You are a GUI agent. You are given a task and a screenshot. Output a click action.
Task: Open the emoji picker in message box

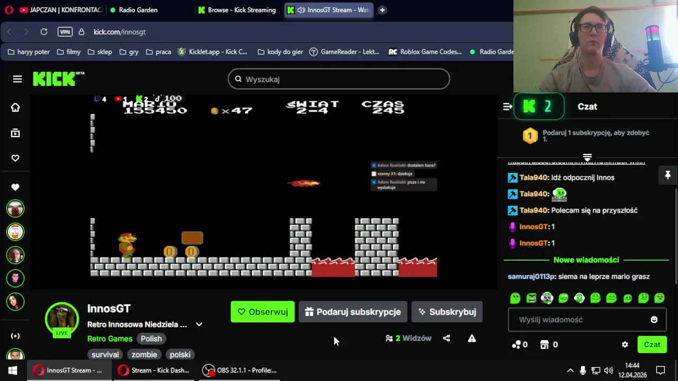pyautogui.click(x=654, y=320)
